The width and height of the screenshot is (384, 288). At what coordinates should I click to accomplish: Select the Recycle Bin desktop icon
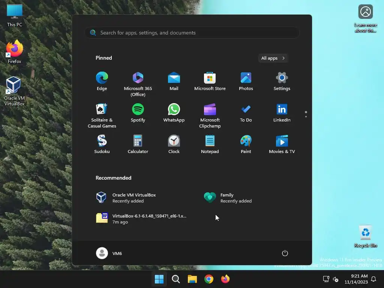click(366, 236)
